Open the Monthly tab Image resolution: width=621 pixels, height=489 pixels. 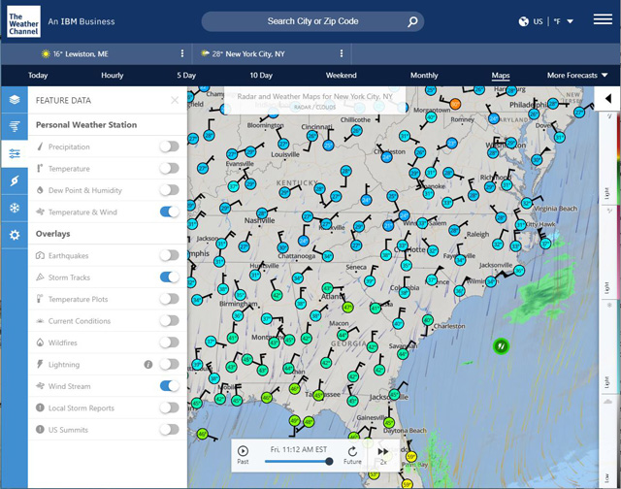[x=424, y=76]
